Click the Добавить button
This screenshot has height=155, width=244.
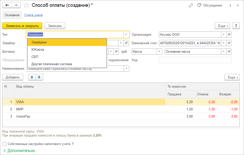(13, 77)
